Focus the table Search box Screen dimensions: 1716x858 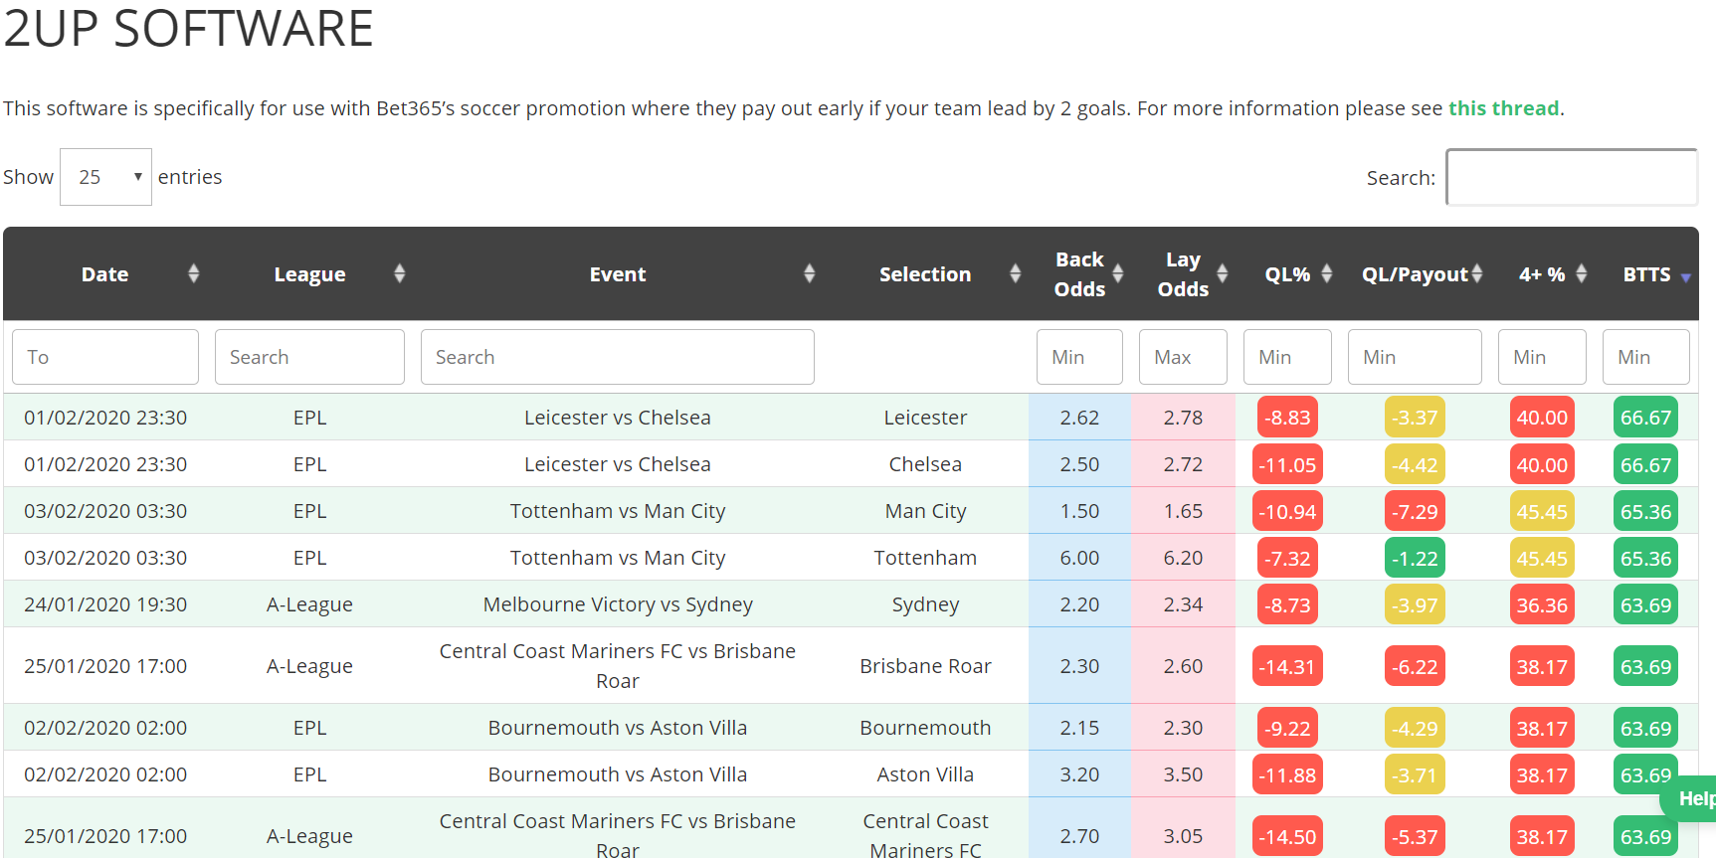(1572, 177)
